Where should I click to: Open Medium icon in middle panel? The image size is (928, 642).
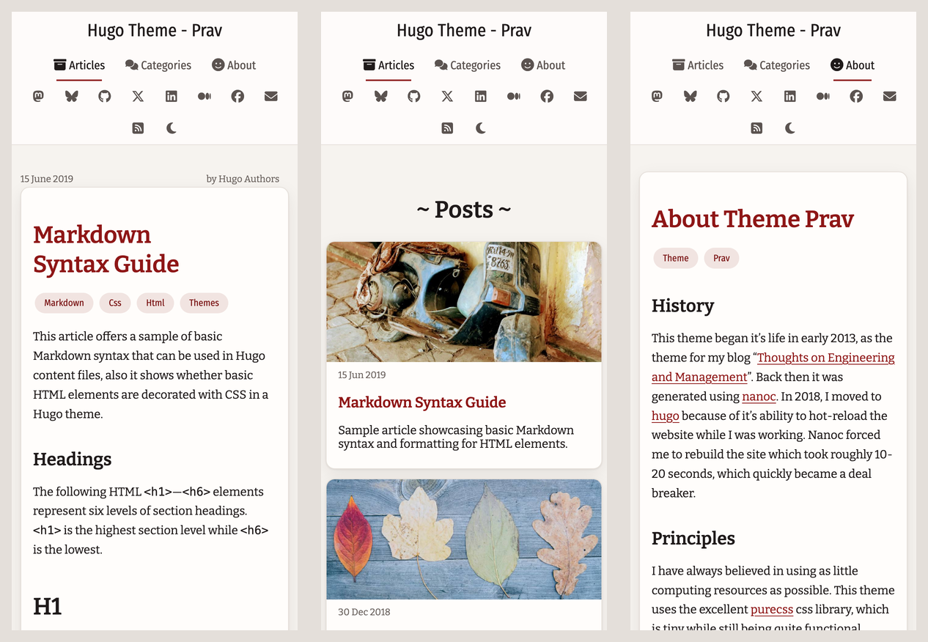coord(514,96)
